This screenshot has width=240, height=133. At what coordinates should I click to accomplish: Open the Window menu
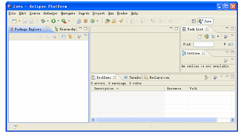122,14
